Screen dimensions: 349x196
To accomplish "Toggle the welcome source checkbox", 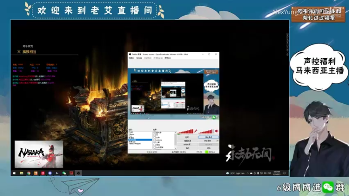I will pyautogui.click(x=154, y=140).
